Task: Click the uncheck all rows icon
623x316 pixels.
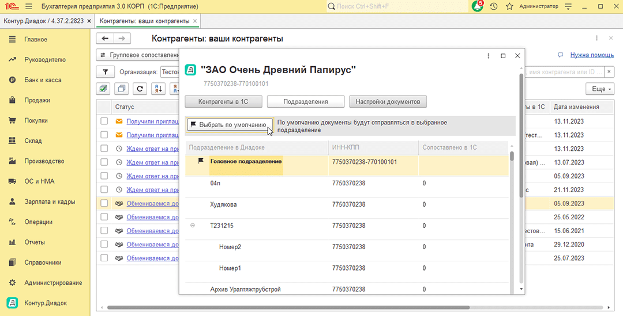Action: coord(121,89)
